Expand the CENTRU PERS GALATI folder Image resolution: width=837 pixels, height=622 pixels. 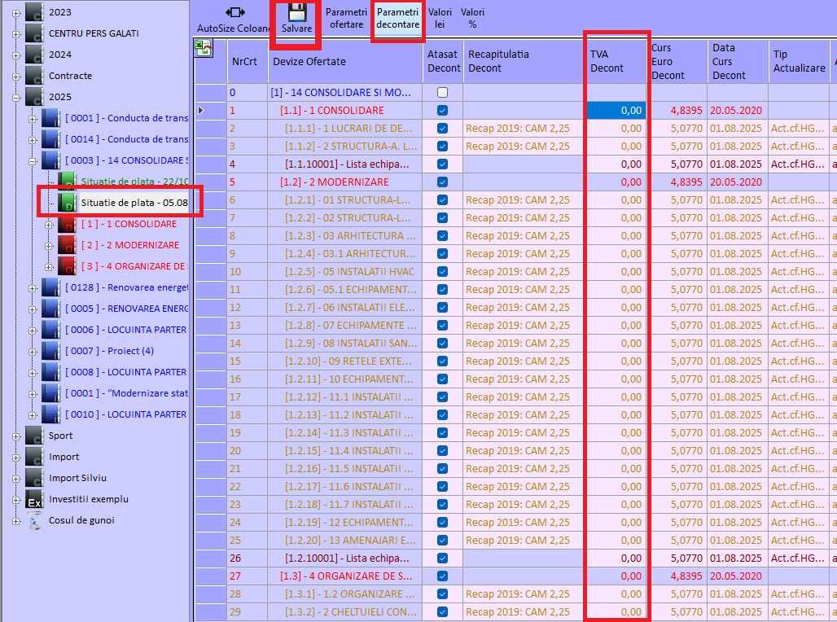click(15, 33)
